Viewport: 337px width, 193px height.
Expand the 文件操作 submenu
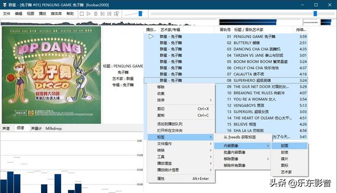tap(181, 144)
